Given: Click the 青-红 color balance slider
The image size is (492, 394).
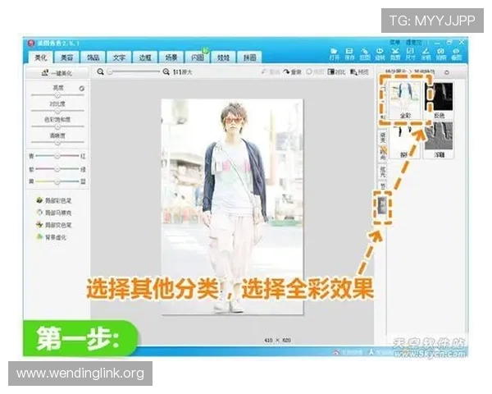Looking at the screenshot, I should pos(57,156).
